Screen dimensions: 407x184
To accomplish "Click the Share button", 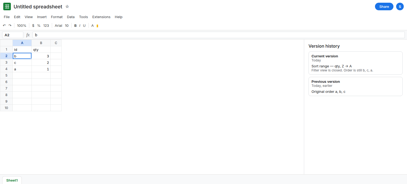I will pyautogui.click(x=384, y=6).
